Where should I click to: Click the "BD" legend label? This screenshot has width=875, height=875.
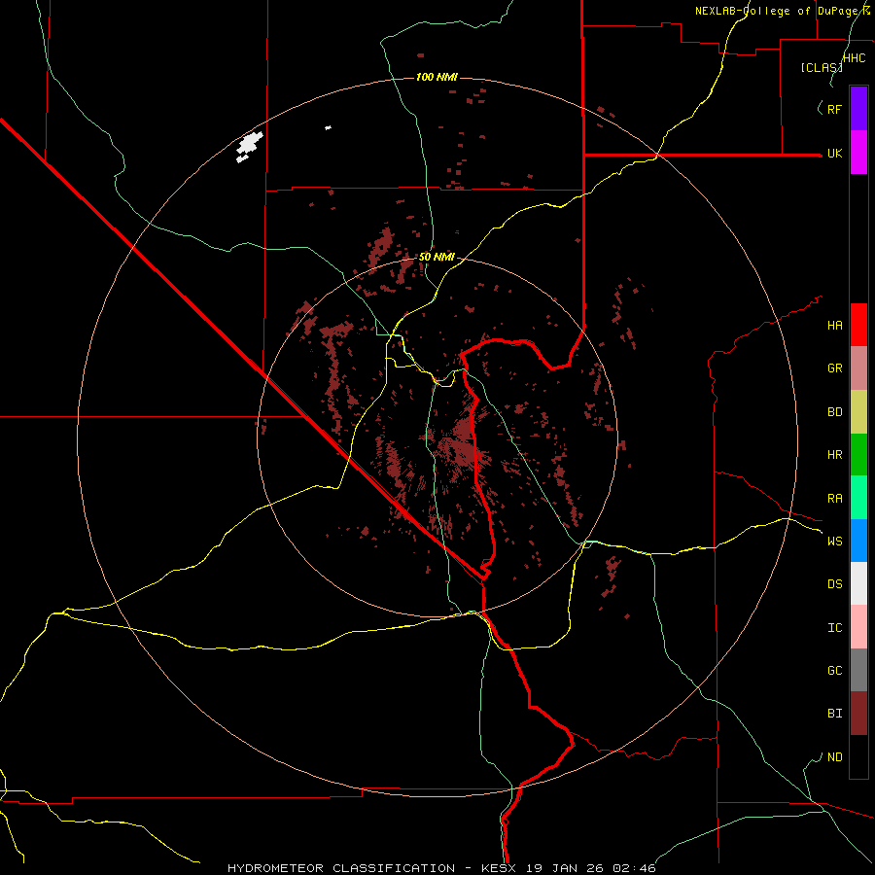pos(834,412)
